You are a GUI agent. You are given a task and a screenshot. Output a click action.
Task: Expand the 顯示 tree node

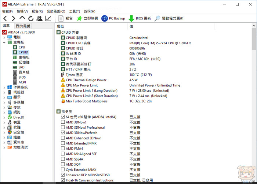4,97
